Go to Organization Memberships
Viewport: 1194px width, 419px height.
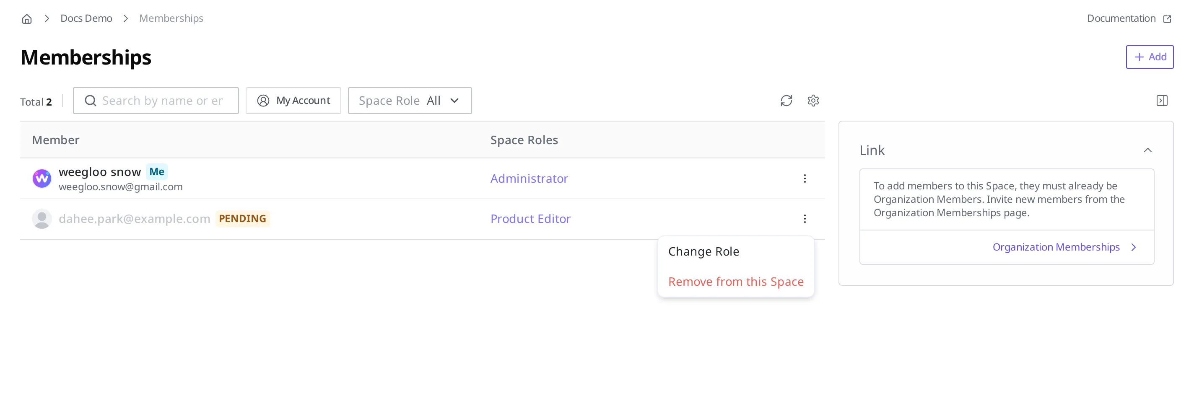coord(1064,248)
